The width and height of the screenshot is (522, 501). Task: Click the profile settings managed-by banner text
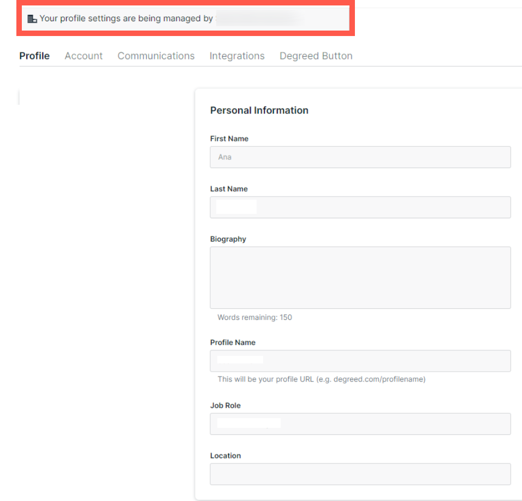pos(126,19)
